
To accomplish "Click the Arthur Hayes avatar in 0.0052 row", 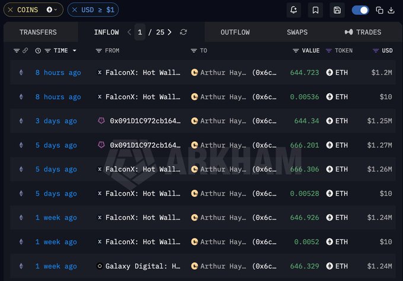I will point(194,242).
